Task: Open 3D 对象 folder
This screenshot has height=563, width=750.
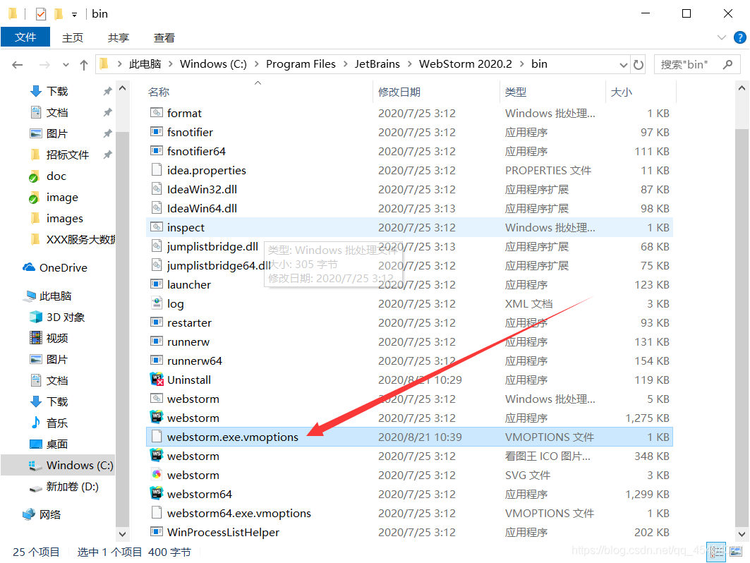Action: coord(66,317)
